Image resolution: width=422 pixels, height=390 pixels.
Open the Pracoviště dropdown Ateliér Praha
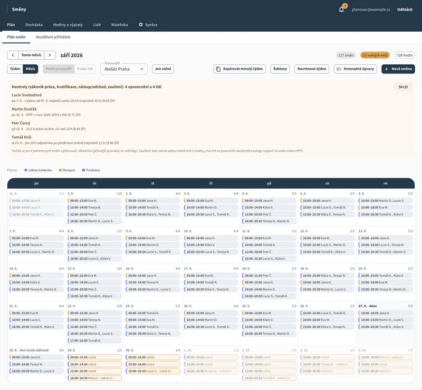click(x=124, y=69)
